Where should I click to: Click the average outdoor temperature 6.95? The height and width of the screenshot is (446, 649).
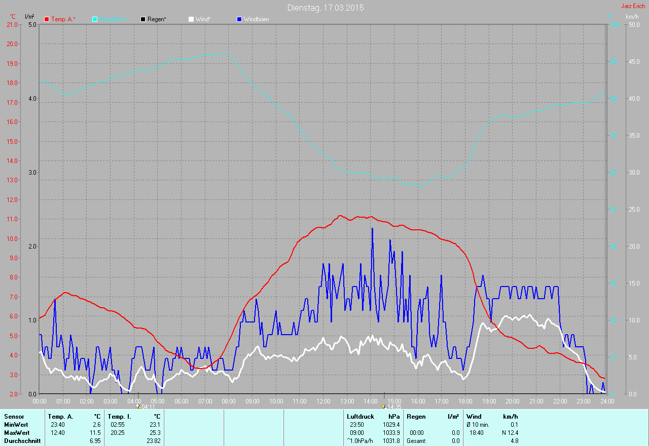pos(95,441)
